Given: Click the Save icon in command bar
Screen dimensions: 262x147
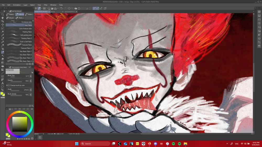Looking at the screenshot, I should coord(55,8).
